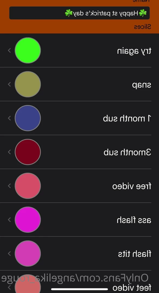Expand the snap slice chevron

click(9, 84)
